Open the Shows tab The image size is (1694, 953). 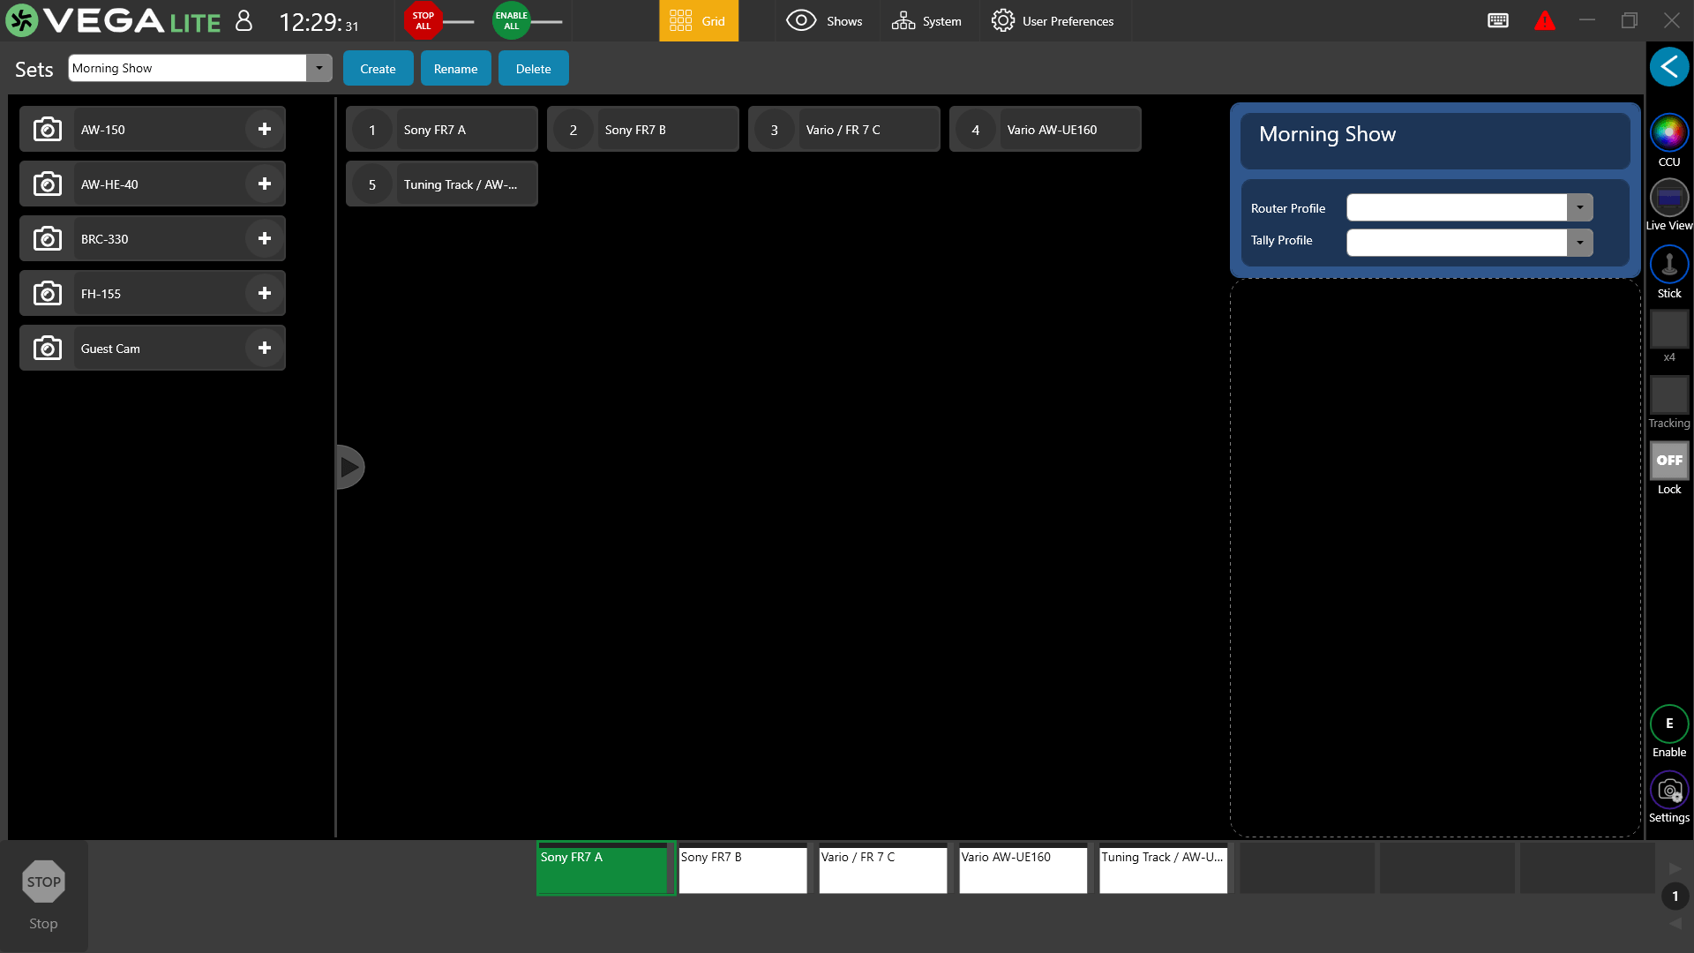(825, 21)
